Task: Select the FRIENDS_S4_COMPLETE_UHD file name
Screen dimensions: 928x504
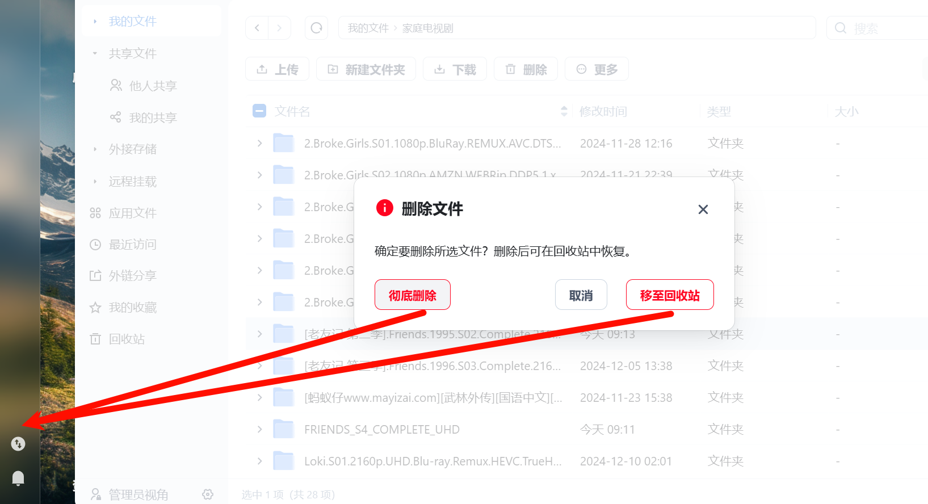Action: (x=382, y=430)
